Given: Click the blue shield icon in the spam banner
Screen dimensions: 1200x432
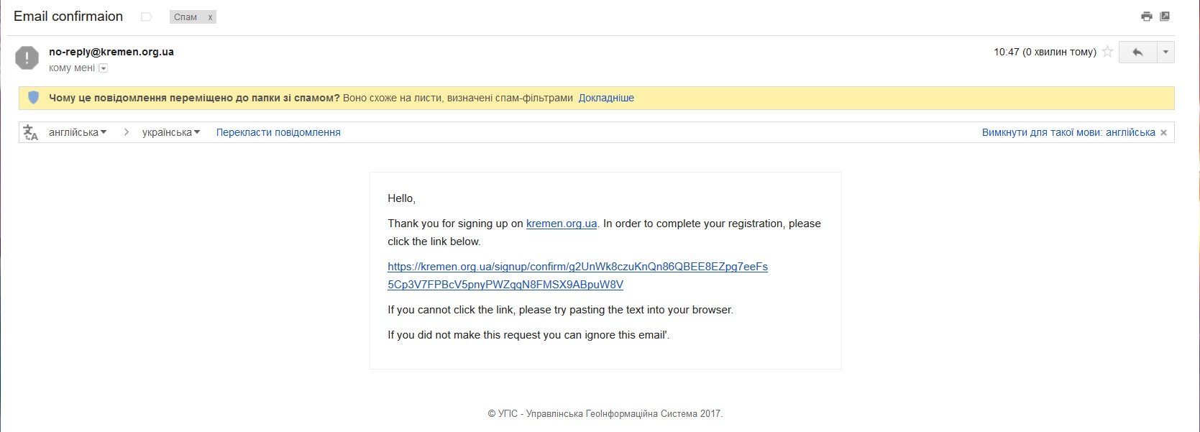Looking at the screenshot, I should click(33, 98).
